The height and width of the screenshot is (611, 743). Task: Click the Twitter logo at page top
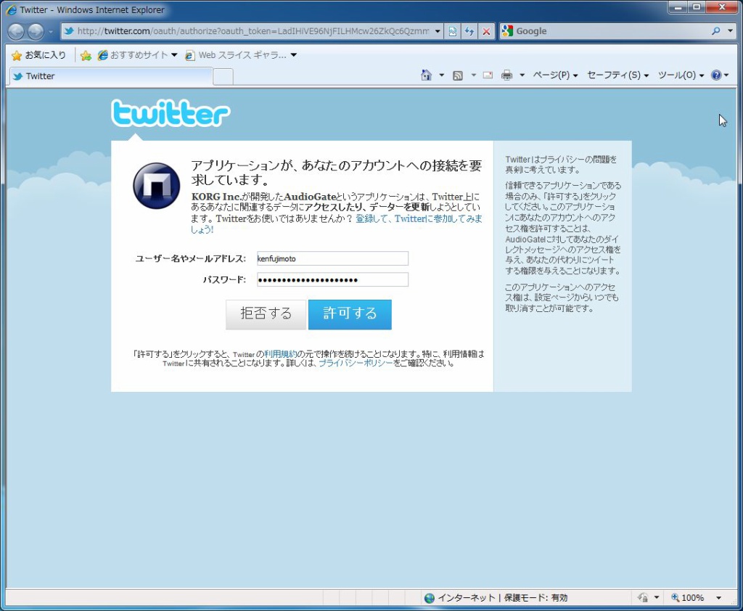click(x=171, y=113)
